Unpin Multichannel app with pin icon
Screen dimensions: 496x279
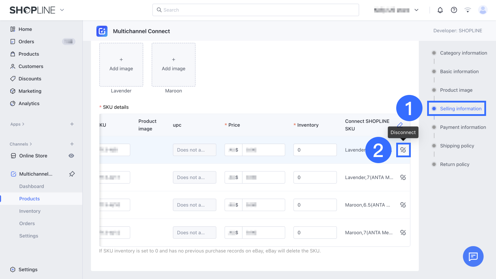click(x=72, y=174)
